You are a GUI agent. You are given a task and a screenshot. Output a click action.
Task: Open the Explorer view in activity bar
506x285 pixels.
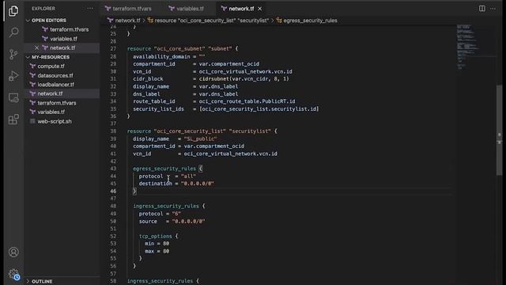[x=13, y=11]
